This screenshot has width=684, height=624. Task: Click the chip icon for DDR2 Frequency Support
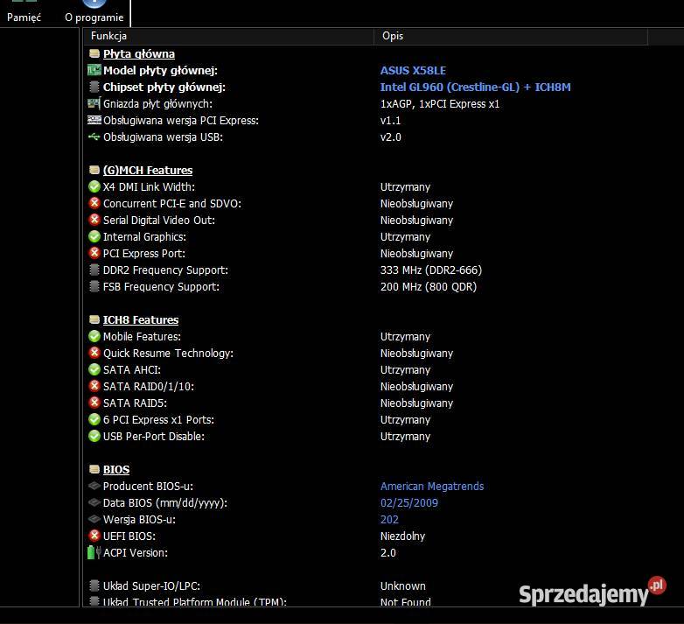[94, 270]
